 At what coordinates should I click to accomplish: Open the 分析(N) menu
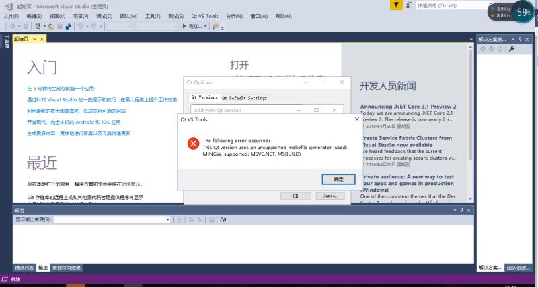click(234, 16)
